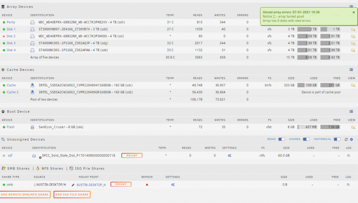Open Unassigned Devices settings gear
The width and height of the screenshot is (358, 203).
click(352, 139)
